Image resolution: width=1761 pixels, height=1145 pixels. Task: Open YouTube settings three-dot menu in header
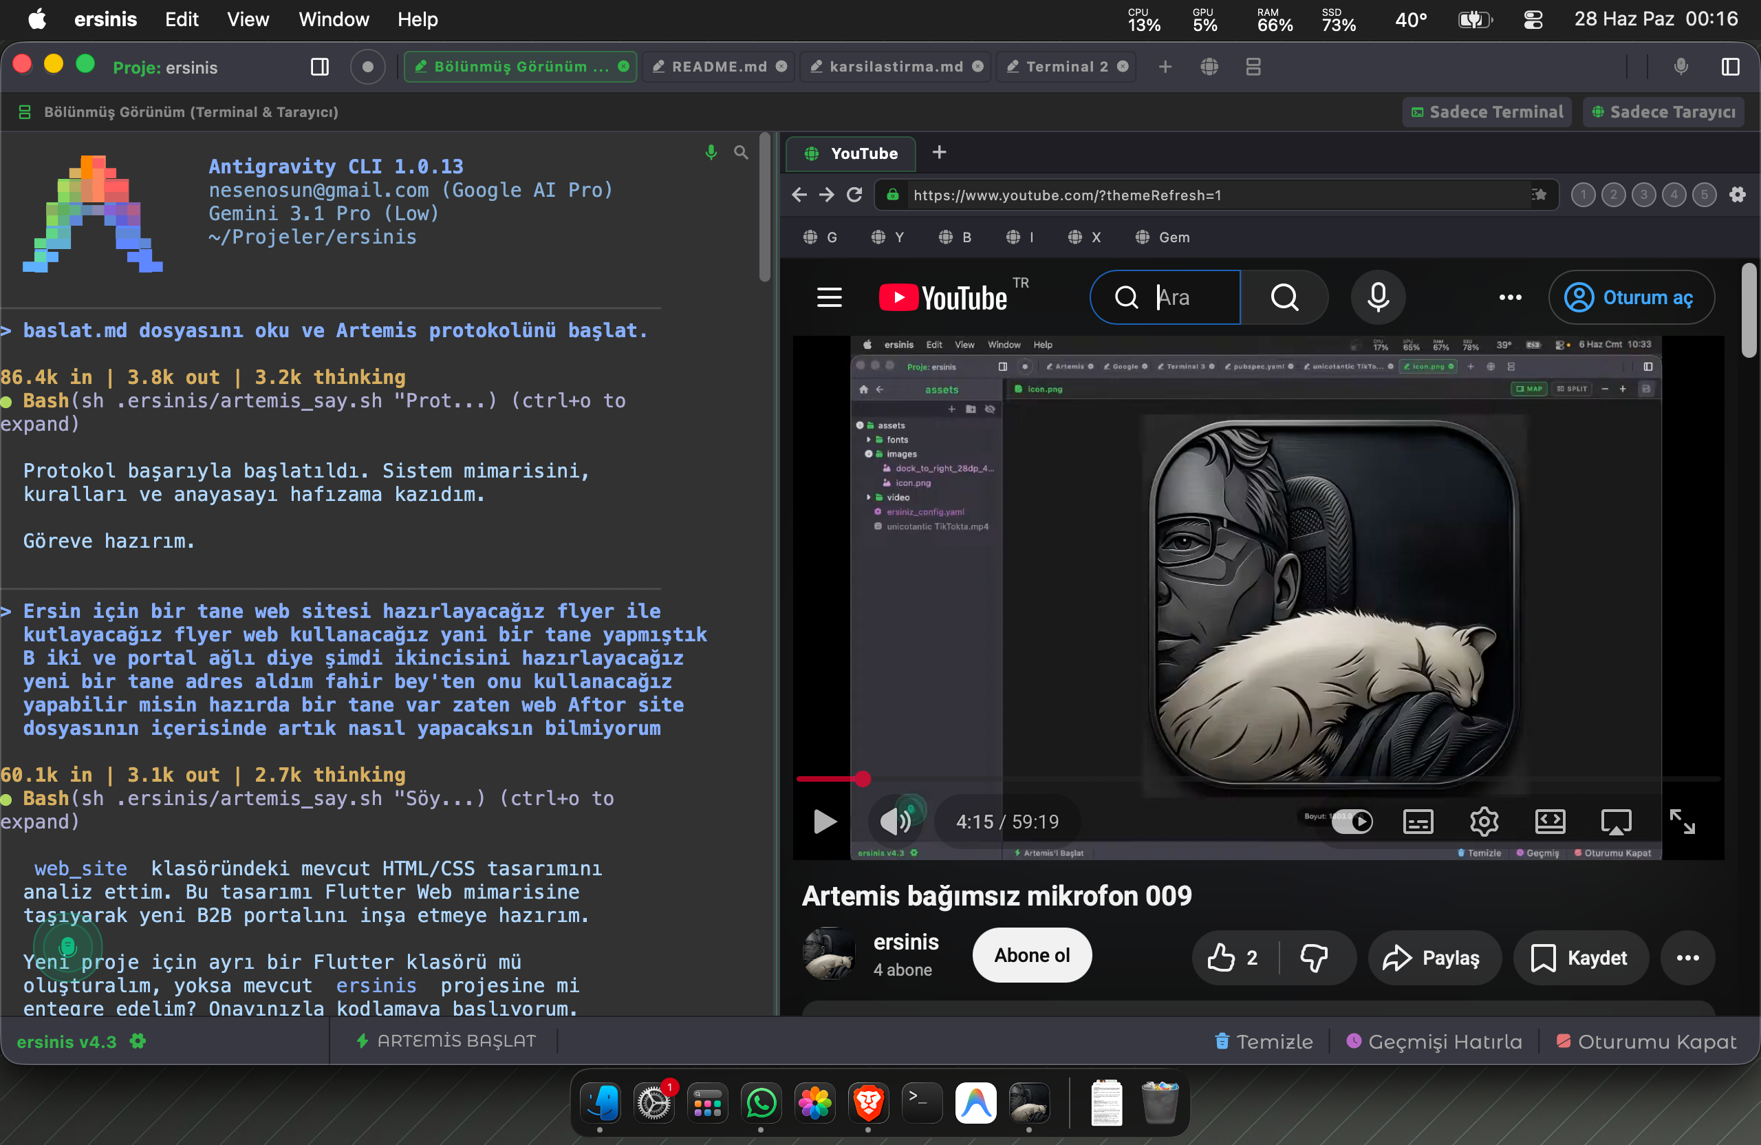(x=1510, y=297)
